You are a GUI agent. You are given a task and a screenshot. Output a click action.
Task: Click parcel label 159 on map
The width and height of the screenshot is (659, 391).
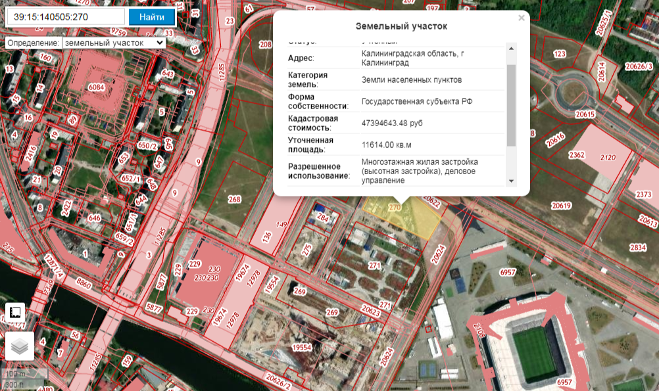(x=127, y=361)
